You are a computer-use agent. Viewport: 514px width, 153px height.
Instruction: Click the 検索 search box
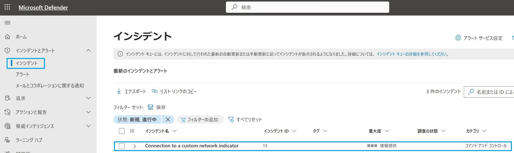coord(307,7)
